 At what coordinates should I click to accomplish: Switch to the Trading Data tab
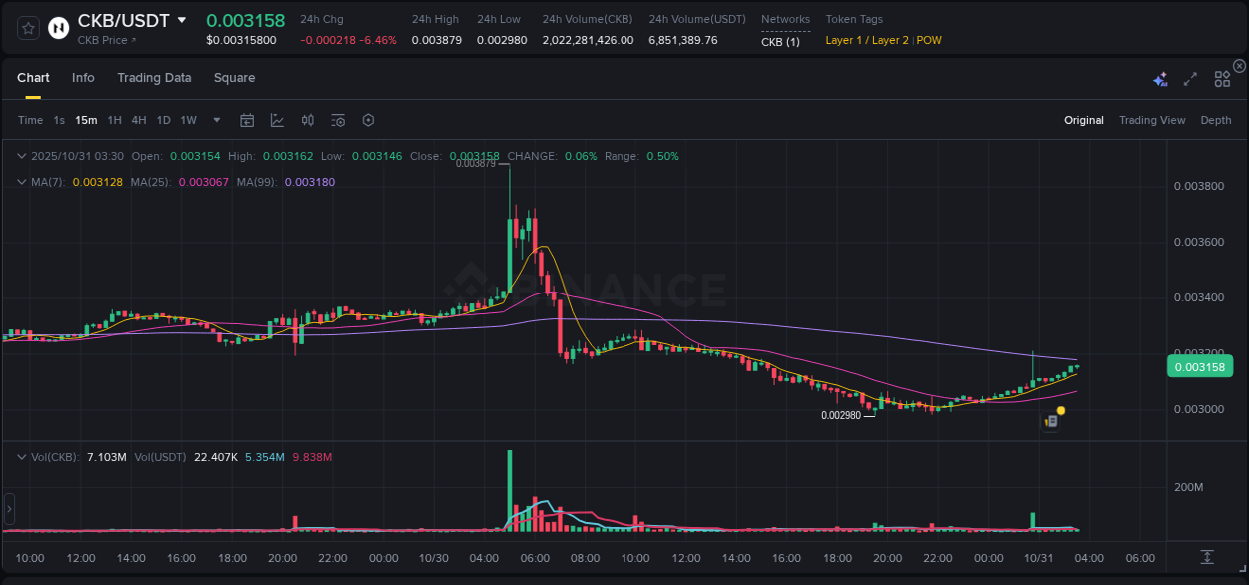coord(154,78)
